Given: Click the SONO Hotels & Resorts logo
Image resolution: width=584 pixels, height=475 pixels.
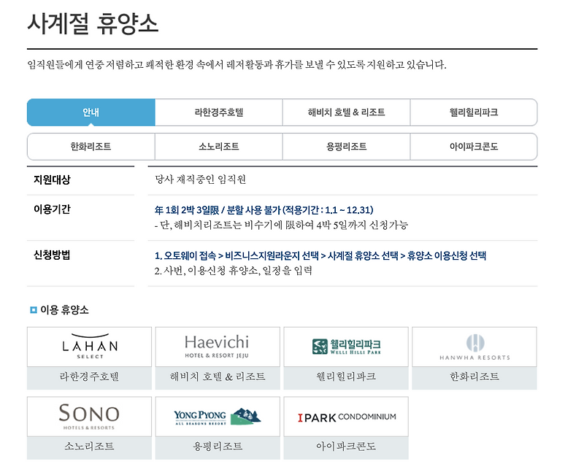Looking at the screenshot, I should pyautogui.click(x=89, y=416).
